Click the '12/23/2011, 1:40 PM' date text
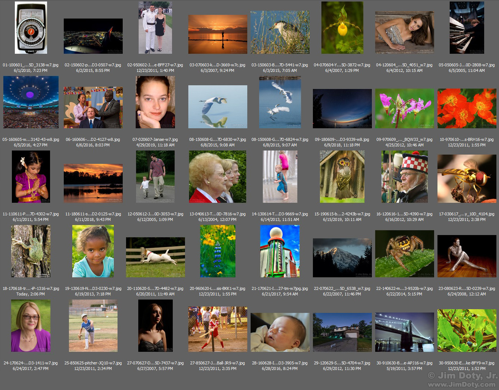 pos(155,71)
